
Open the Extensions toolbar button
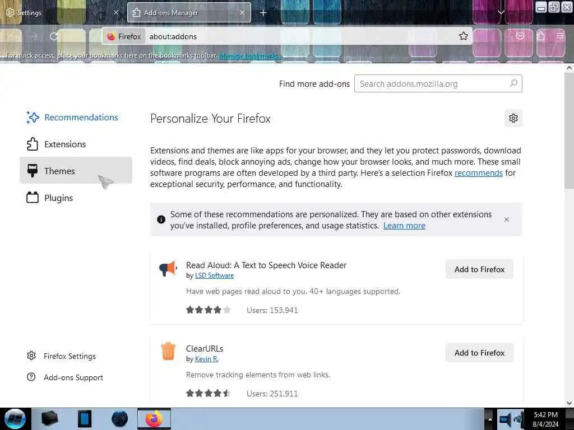pyautogui.click(x=541, y=36)
